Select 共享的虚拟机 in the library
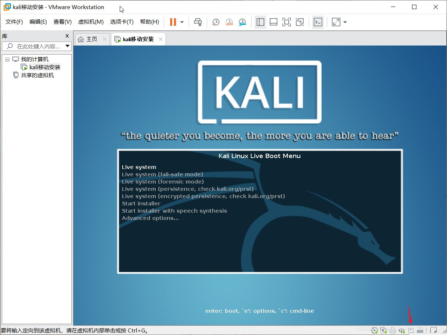Viewport: 447px width, 335px height. pyautogui.click(x=37, y=75)
